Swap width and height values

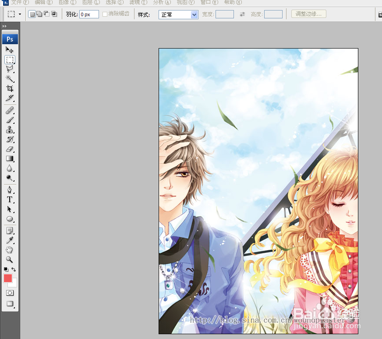pyautogui.click(x=242, y=14)
